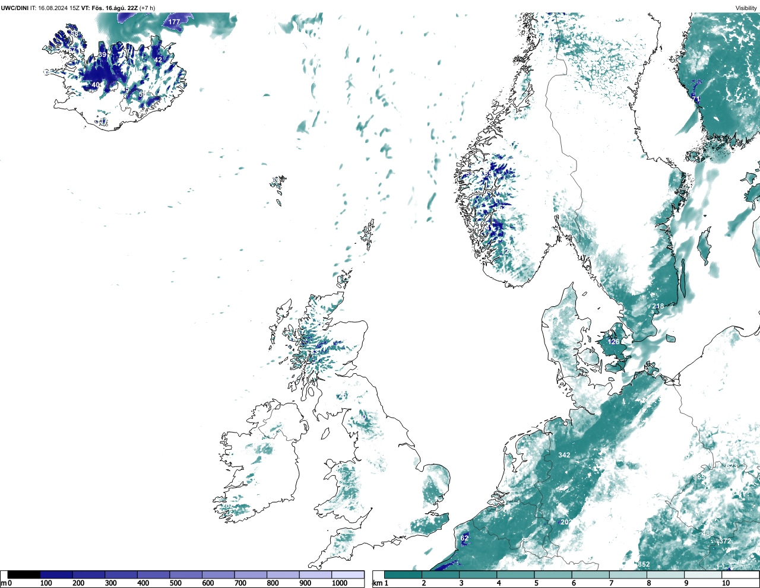Click the '62' value near the Belgian coast
760x588 pixels.
click(x=464, y=538)
